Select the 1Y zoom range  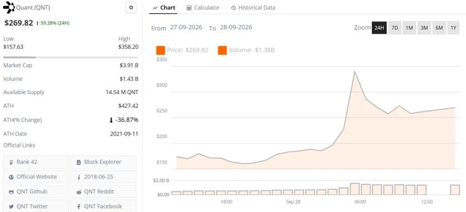[x=453, y=28]
